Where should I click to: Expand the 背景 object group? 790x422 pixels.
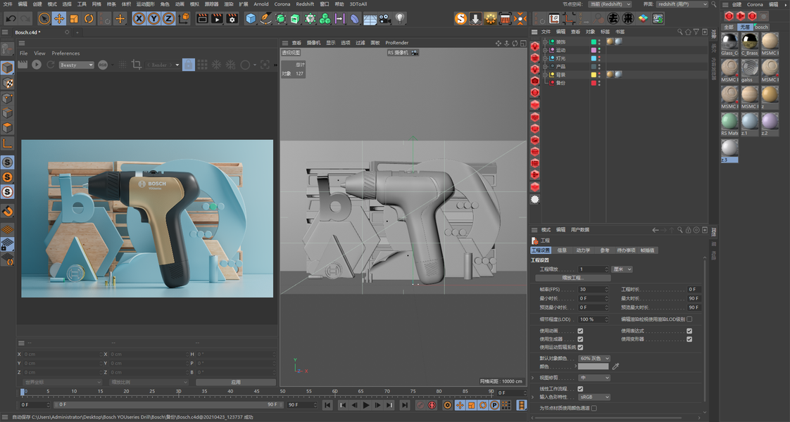click(x=545, y=75)
